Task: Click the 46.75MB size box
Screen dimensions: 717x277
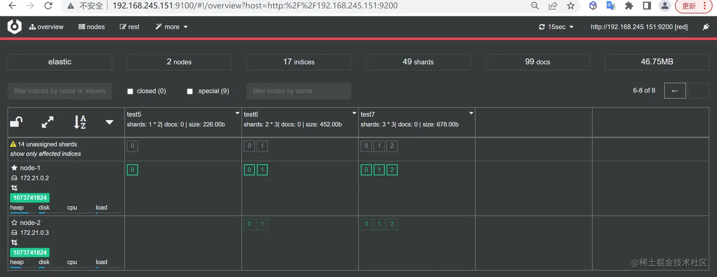Action: coord(657,62)
